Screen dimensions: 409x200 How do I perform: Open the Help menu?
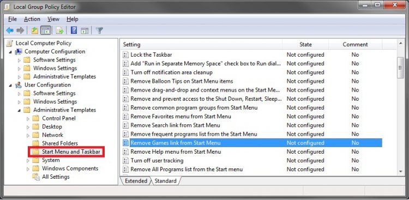pos(72,19)
